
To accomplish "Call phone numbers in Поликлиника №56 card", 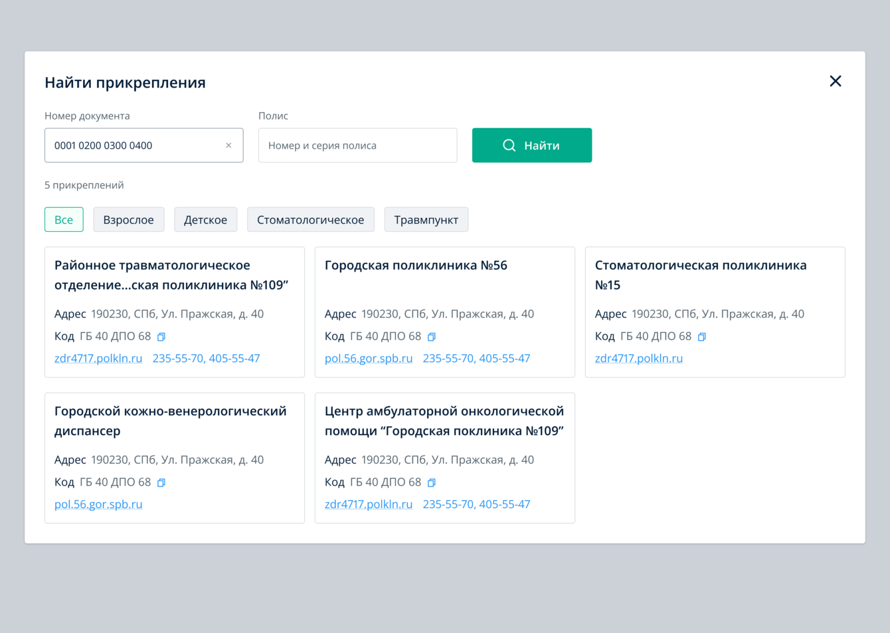I will (476, 359).
